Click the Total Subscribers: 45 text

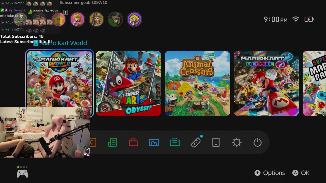pos(22,37)
